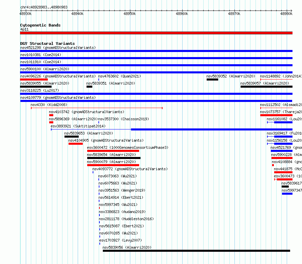Click black bar under nsv5839055
This screenshot has height=264, width=302.
[x=36, y=87]
